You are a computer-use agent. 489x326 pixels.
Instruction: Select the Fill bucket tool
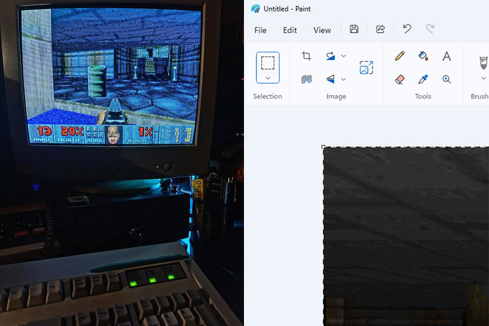click(x=423, y=56)
